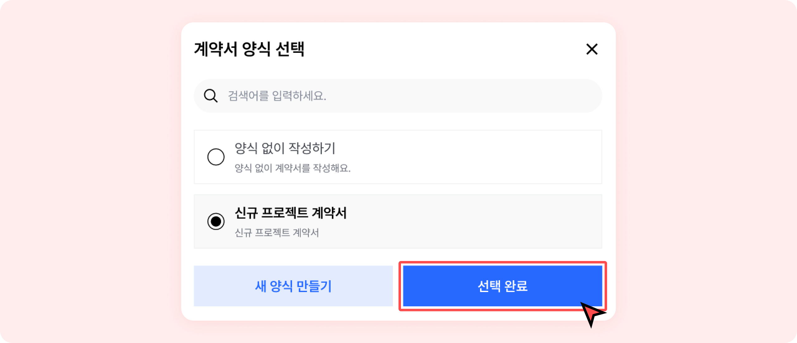Click empty right side of 양식 없이 작성하기 card

coord(498,157)
